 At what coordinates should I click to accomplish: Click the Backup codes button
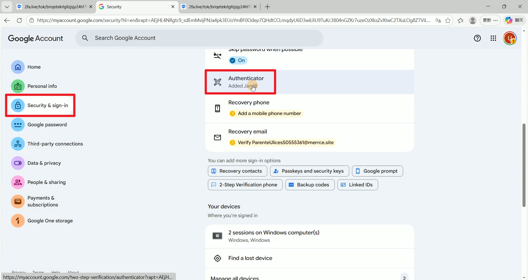point(310,185)
